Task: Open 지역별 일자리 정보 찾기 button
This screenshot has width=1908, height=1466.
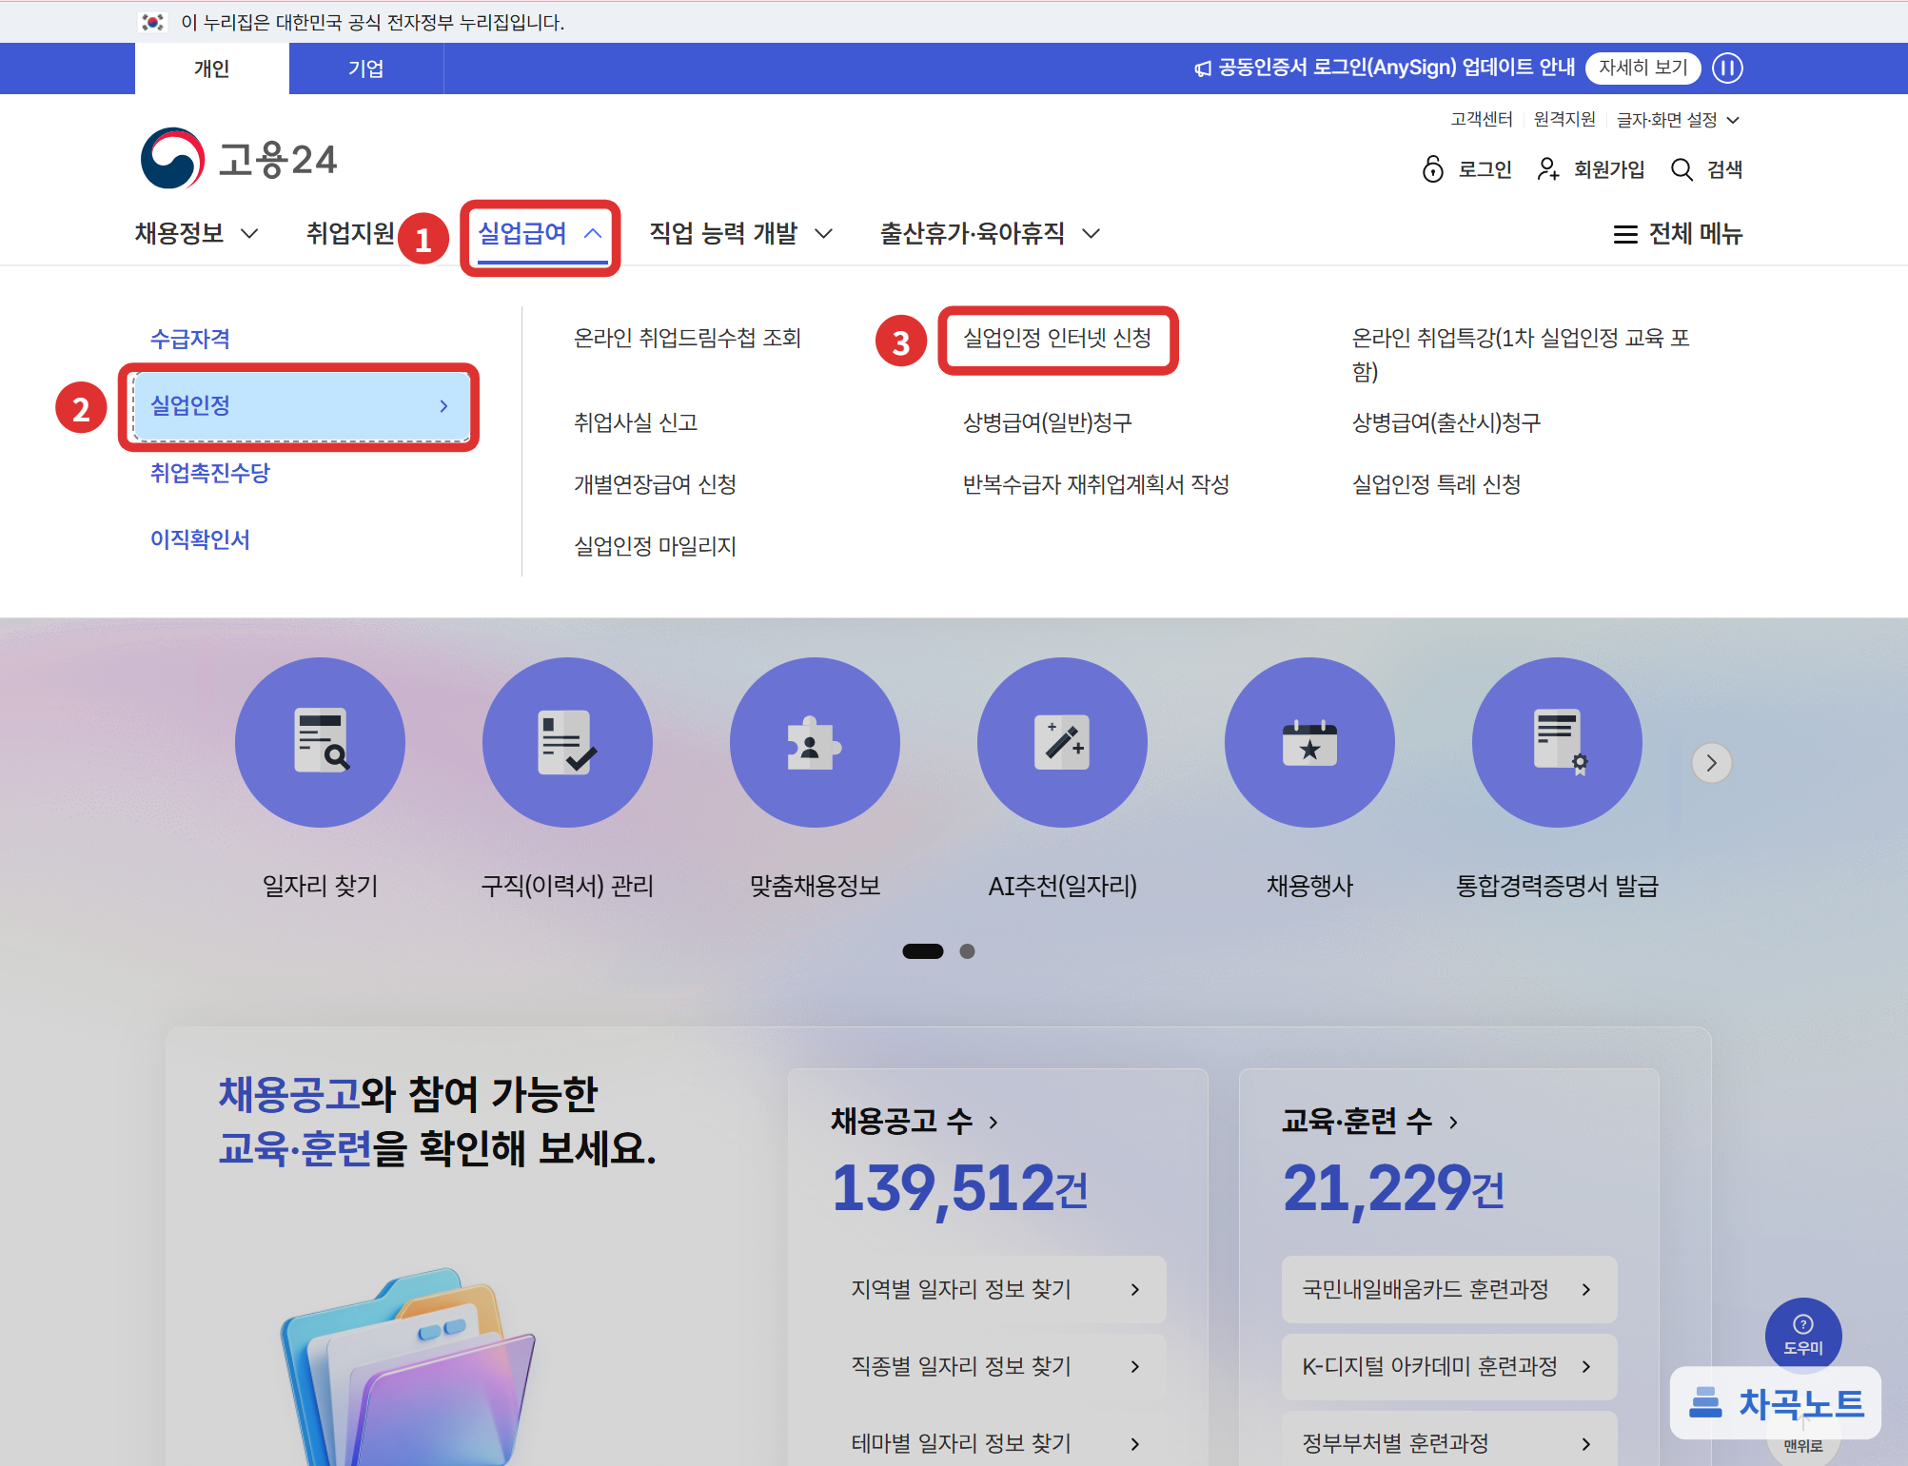Action: point(996,1289)
